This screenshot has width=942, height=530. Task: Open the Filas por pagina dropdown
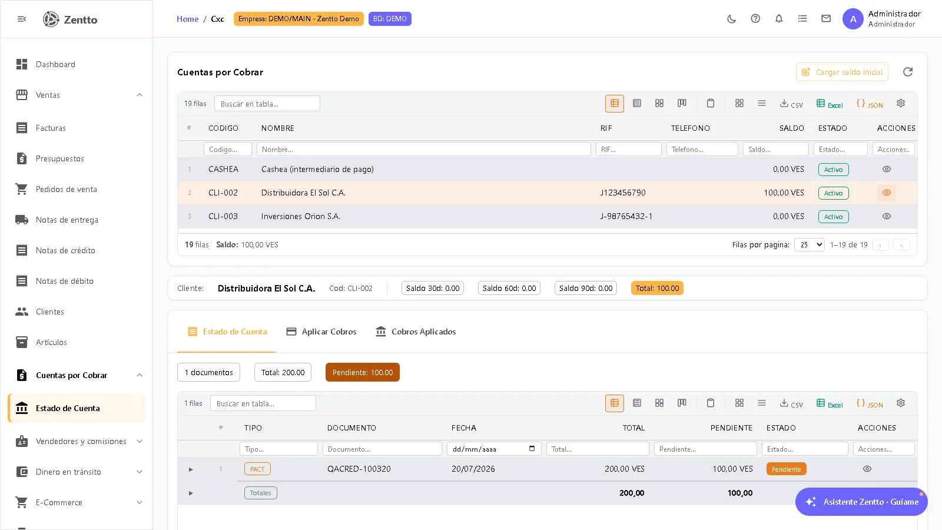pos(810,245)
